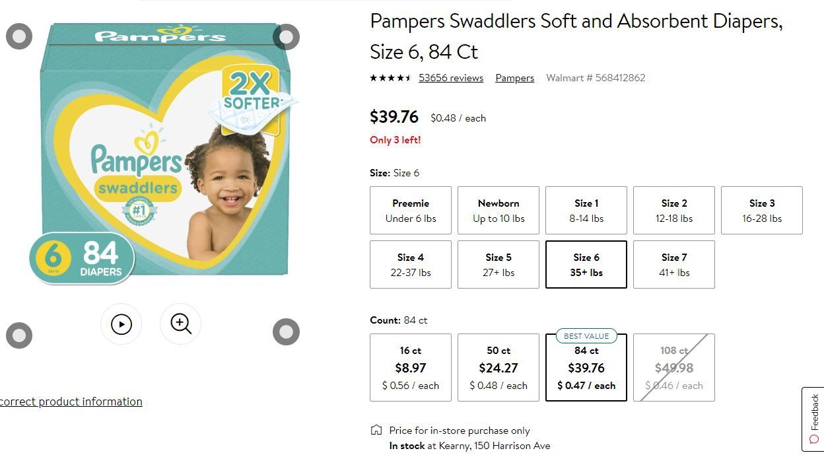Screen dimensions: 824x457
Task: Click the correct product information link
Action: pos(71,402)
